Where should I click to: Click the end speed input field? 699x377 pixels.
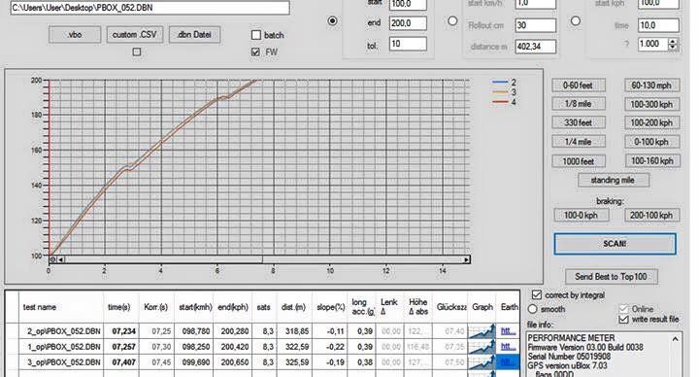coord(408,23)
